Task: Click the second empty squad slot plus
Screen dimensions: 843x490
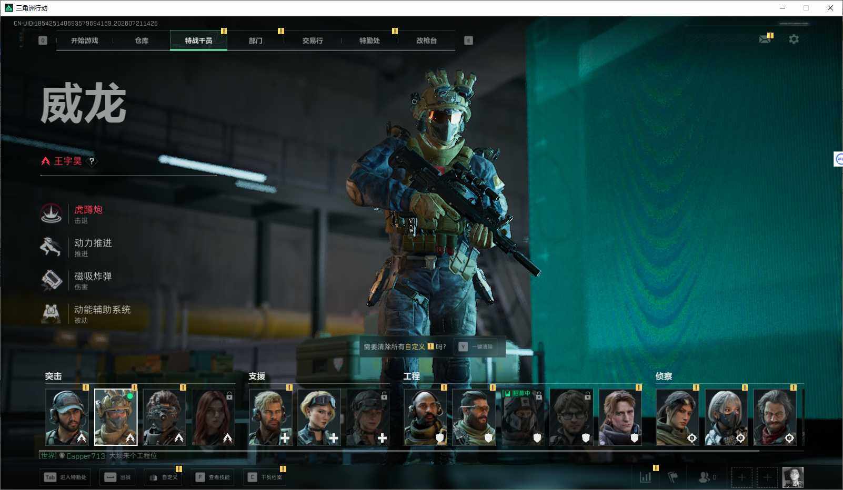Action: tap(767, 477)
